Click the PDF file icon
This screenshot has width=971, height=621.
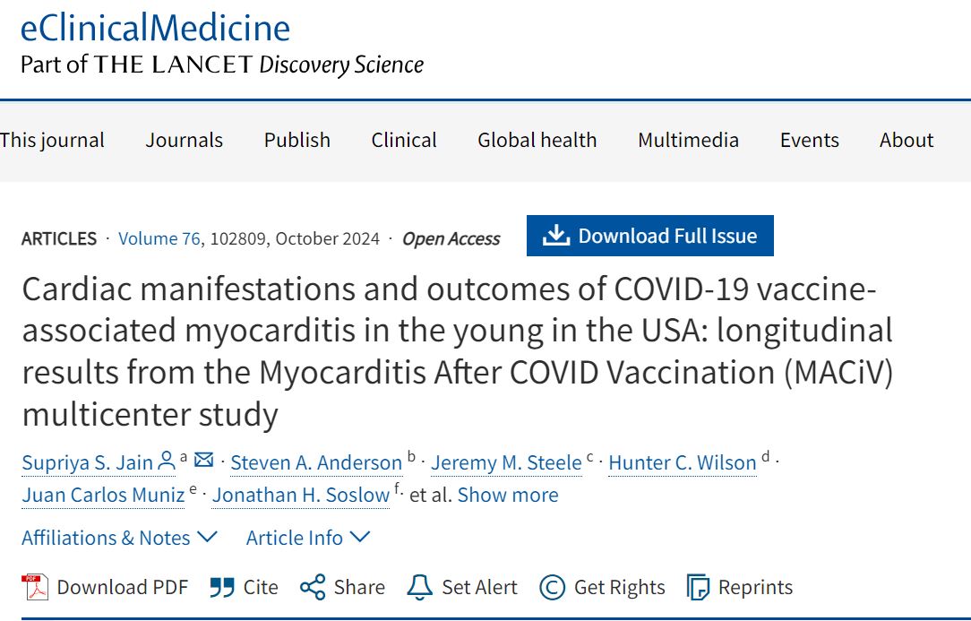pos(35,587)
